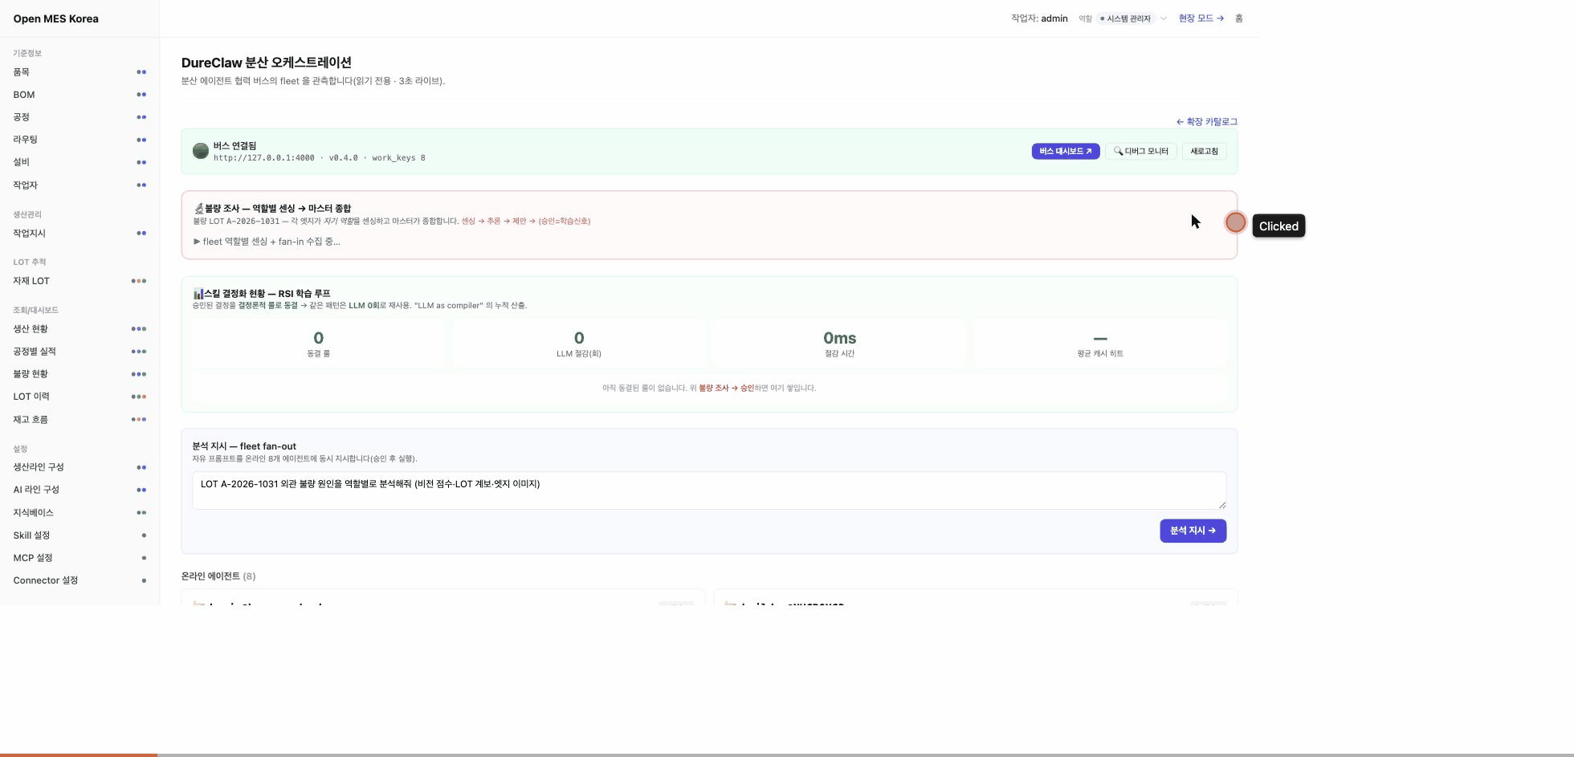The image size is (1574, 757).
Task: Click the bar chart icon beside 스킬 결정화 현황
Action: click(x=198, y=294)
